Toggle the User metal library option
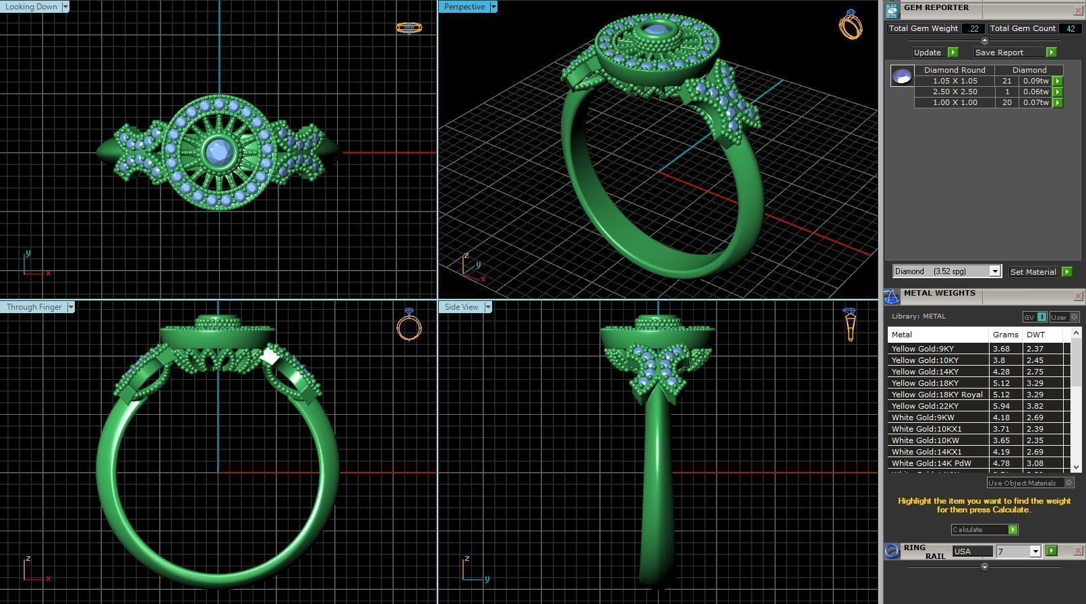Viewport: 1086px width, 604px height. [x=1064, y=317]
